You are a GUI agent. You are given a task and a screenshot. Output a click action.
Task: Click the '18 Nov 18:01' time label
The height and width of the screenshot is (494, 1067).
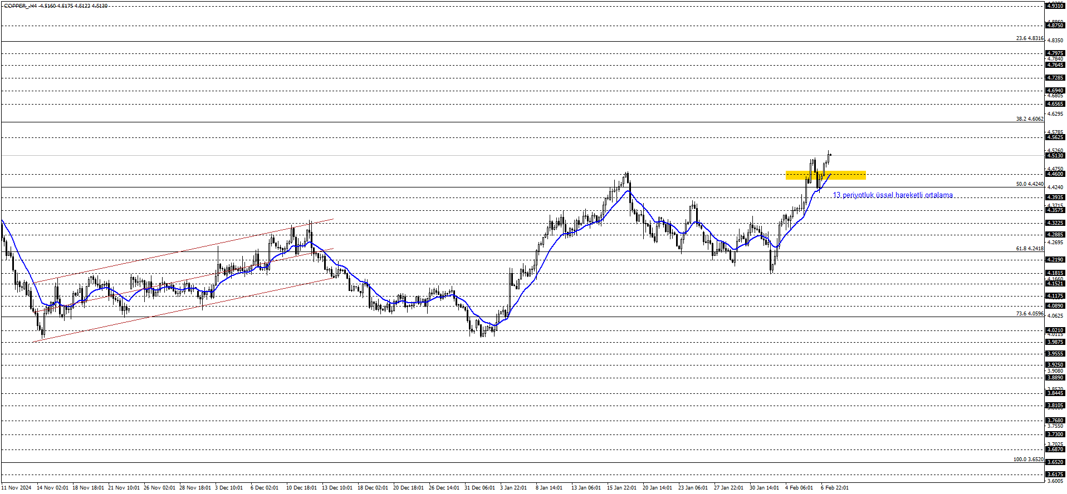(x=88, y=488)
